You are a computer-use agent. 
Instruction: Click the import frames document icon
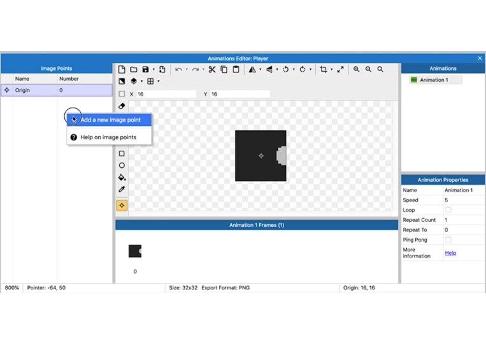tap(162, 69)
